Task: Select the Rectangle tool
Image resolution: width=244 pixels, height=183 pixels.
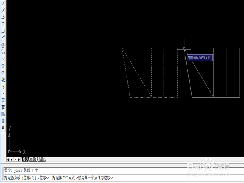Action: tap(3, 31)
